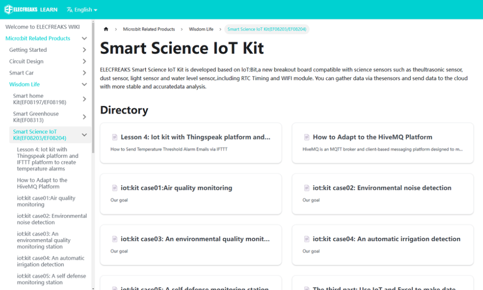Open iot:kit case01 Air quality monitoring card
The image size is (483, 290).
(x=191, y=194)
